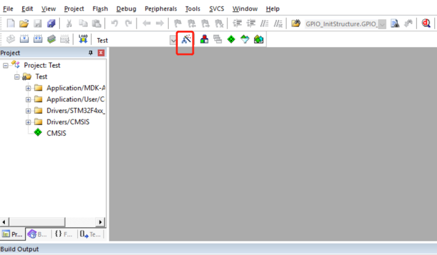Open the File menu
The image size is (437, 255).
(8, 9)
